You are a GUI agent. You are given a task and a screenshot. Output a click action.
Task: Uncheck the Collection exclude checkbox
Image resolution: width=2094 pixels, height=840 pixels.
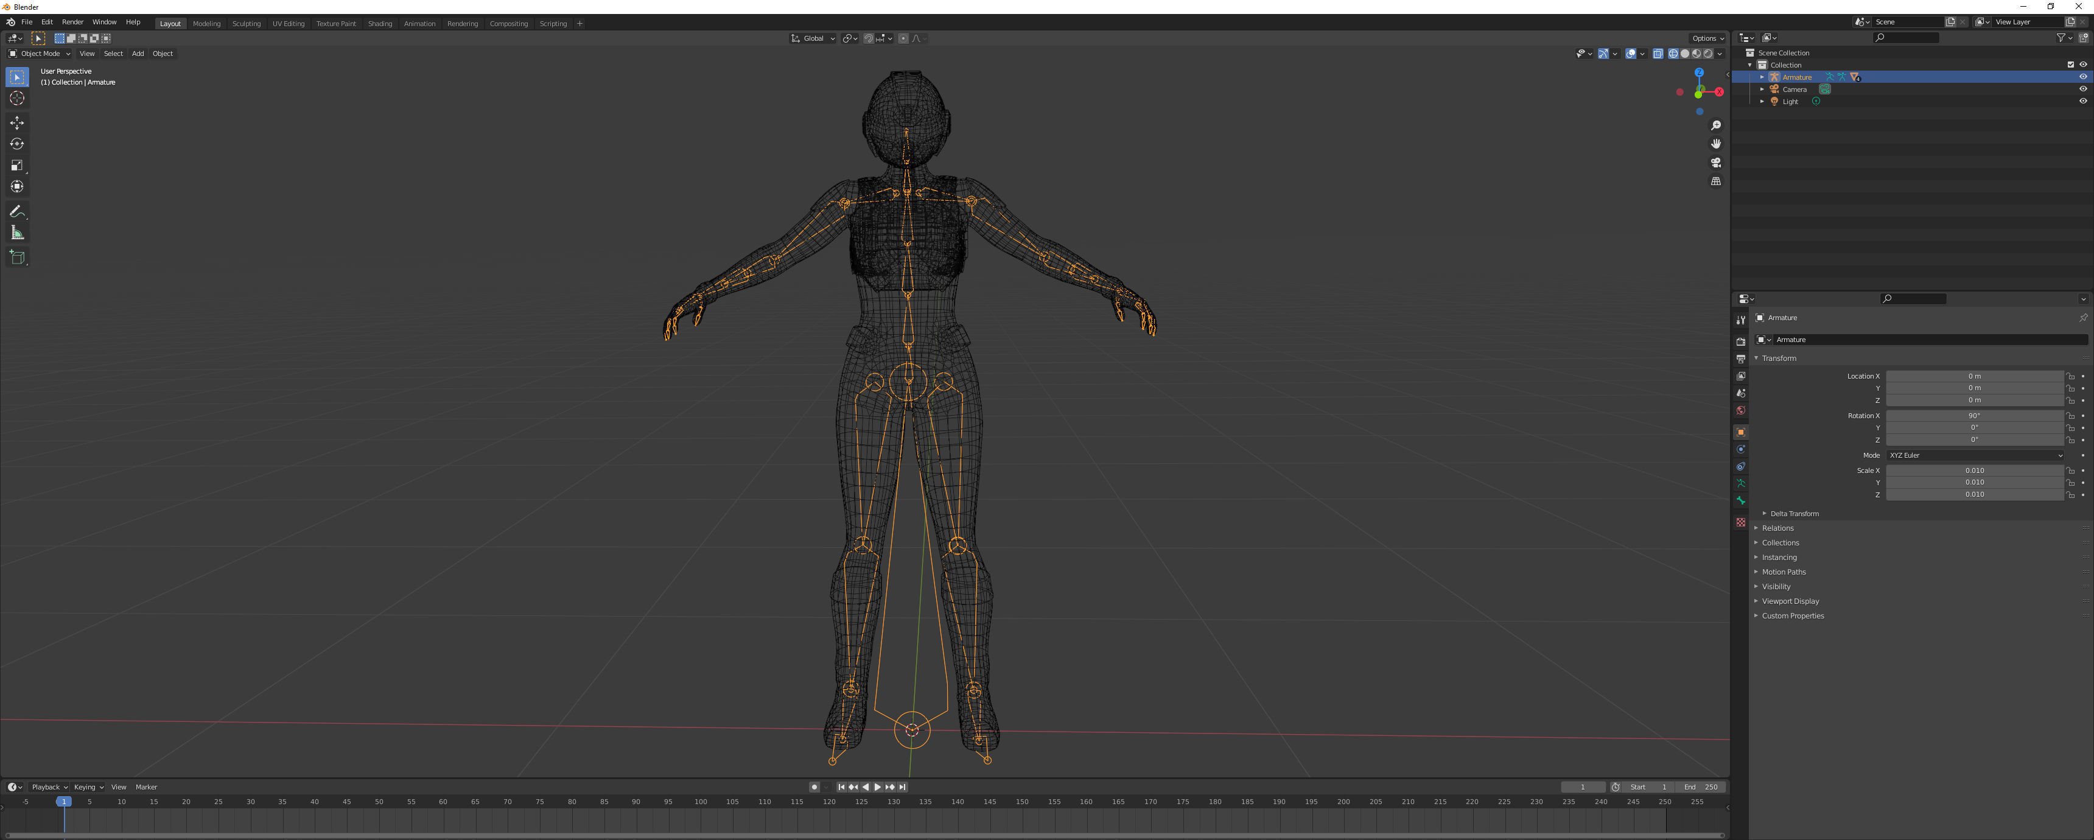tap(2070, 65)
